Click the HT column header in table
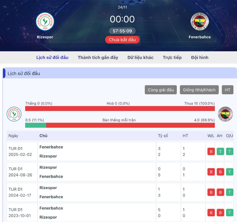This screenshot has height=222, width=237. tap(185, 136)
